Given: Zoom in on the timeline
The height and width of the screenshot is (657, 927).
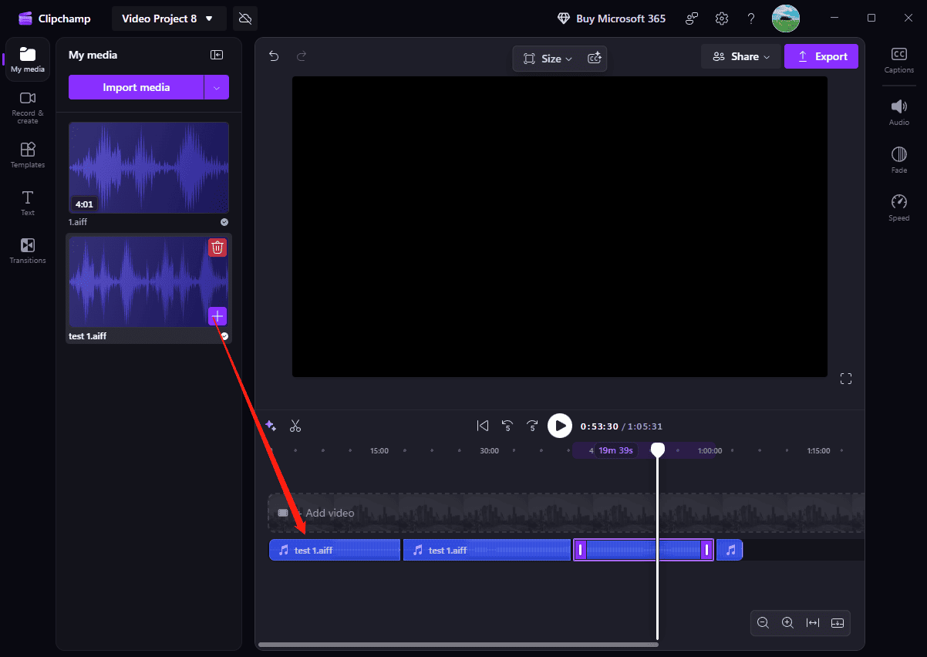Looking at the screenshot, I should tap(787, 622).
